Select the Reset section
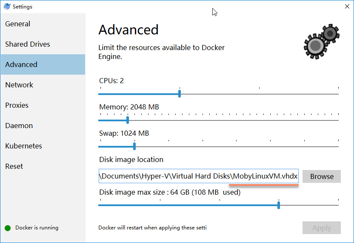Screen dimensions: 354x243 (14, 166)
